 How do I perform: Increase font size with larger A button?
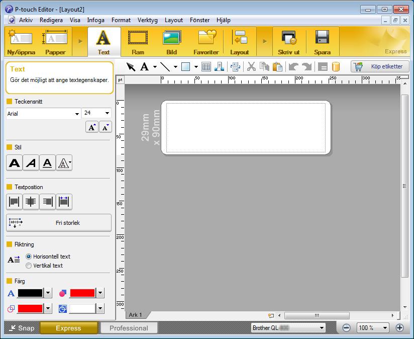(x=92, y=127)
